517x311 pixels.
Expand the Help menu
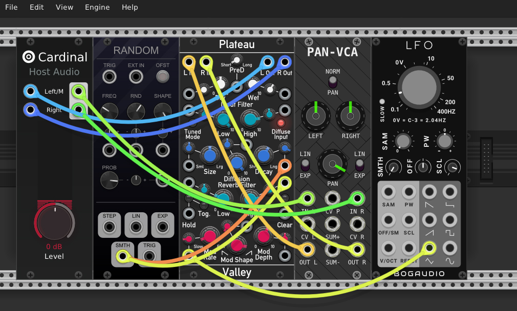(130, 7)
